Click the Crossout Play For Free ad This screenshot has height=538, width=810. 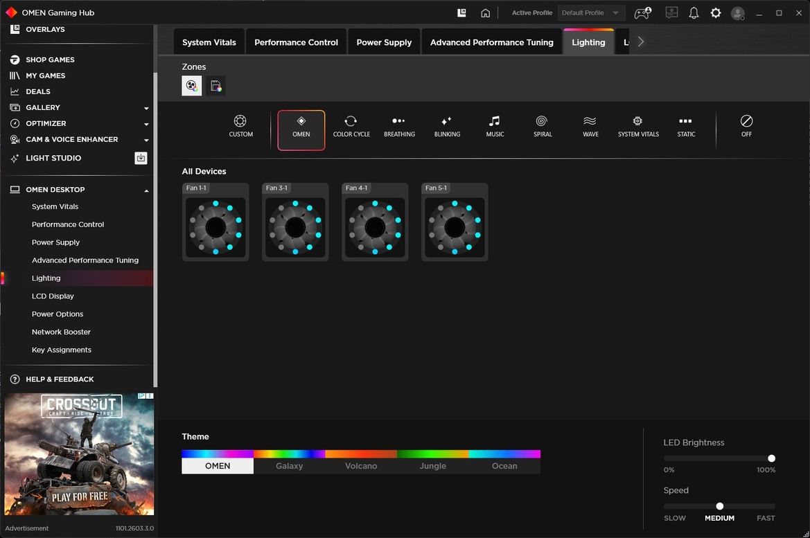pos(79,454)
